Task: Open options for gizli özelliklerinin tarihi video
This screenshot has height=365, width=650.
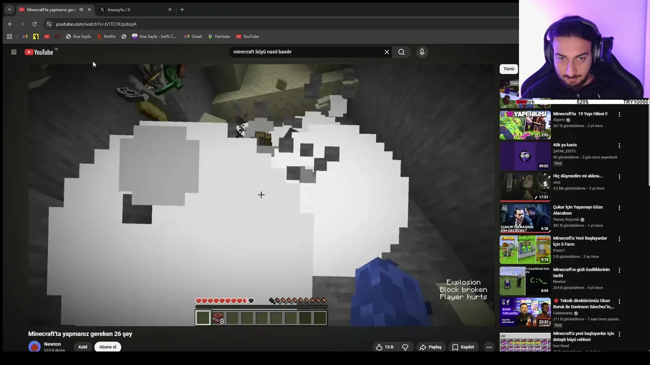Action: coord(619,270)
